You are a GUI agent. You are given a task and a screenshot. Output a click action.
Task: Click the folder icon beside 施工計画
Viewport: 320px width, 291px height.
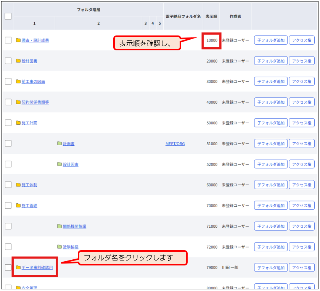(x=18, y=123)
